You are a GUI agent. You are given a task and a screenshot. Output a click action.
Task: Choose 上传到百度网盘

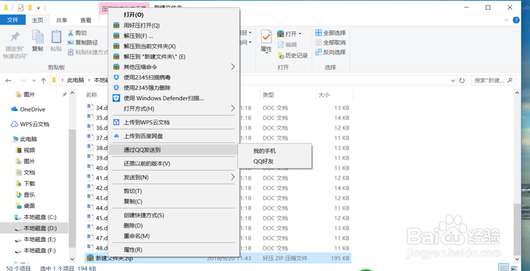pyautogui.click(x=174, y=136)
